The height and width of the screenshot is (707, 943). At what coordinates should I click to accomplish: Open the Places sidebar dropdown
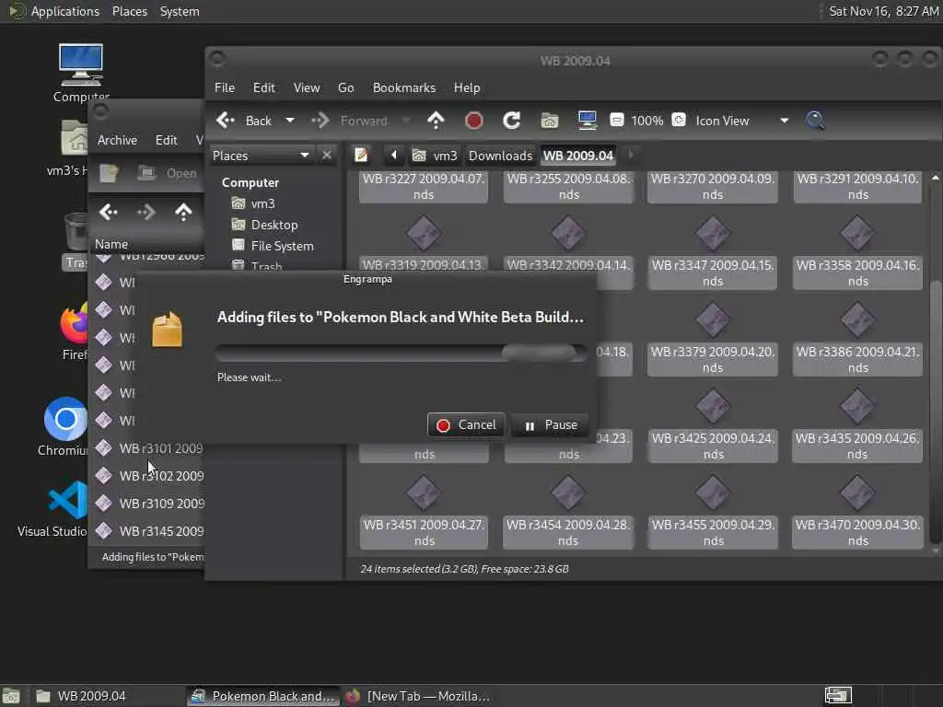261,156
